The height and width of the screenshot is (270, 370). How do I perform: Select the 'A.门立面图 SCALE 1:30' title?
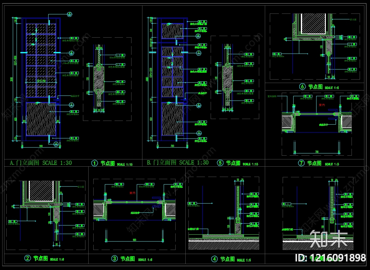[41, 163]
